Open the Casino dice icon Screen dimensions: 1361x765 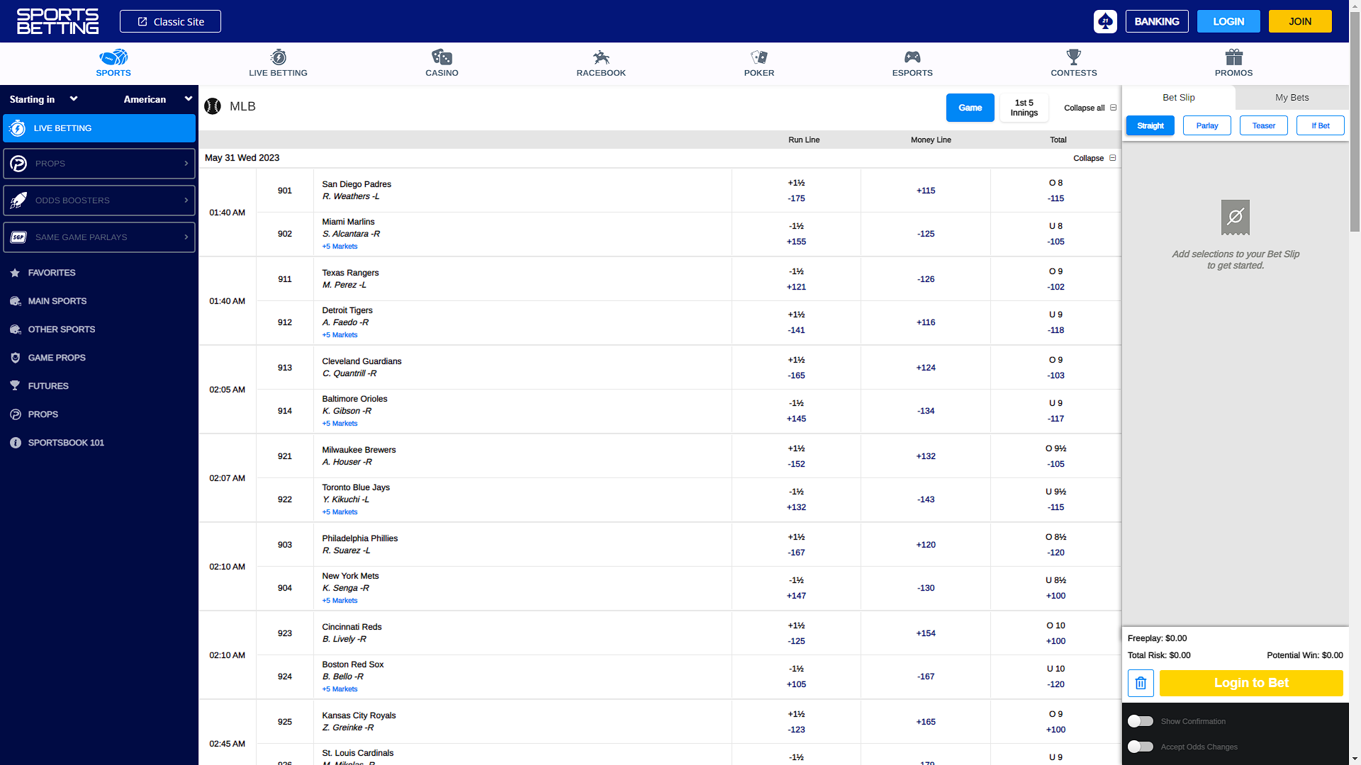442,57
